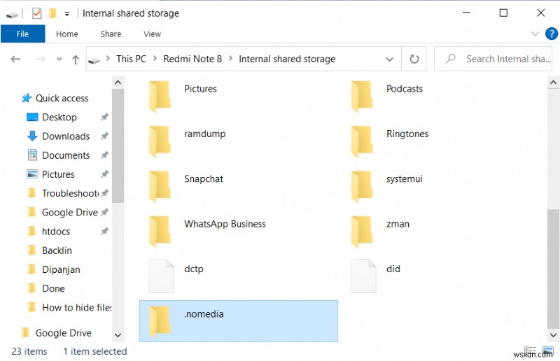
Task: Open the Done sidebar folder
Action: pos(53,288)
